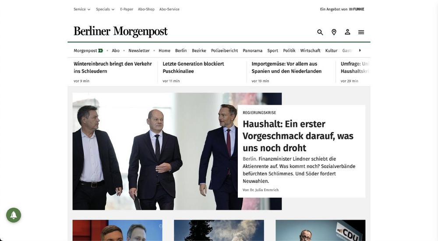Open the Abo-Shop link
Image resolution: width=438 pixels, height=241 pixels.
pos(146,9)
